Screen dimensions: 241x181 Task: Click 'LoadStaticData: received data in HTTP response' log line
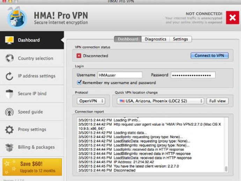135,158
